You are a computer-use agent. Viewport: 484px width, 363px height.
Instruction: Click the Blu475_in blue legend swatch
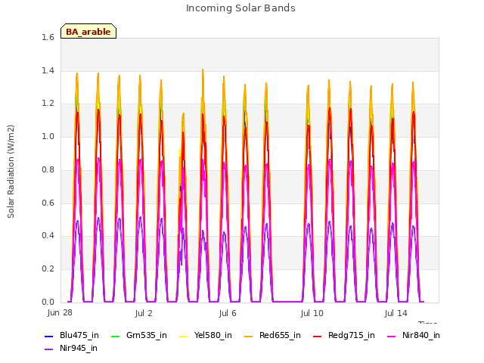coord(49,336)
